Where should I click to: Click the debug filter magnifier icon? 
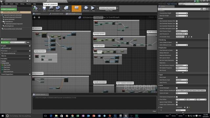[117, 8]
